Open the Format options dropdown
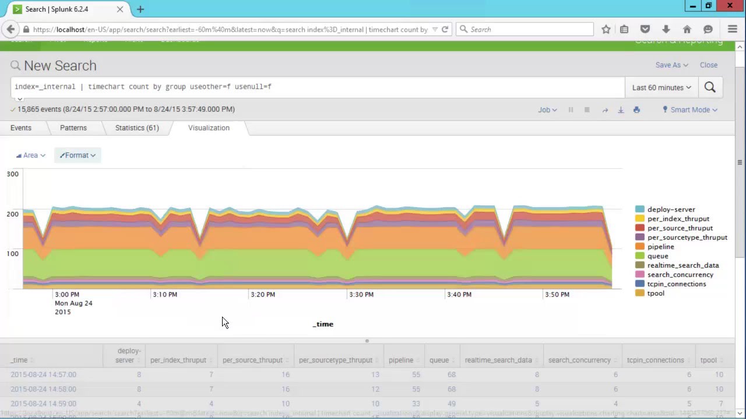 point(78,155)
